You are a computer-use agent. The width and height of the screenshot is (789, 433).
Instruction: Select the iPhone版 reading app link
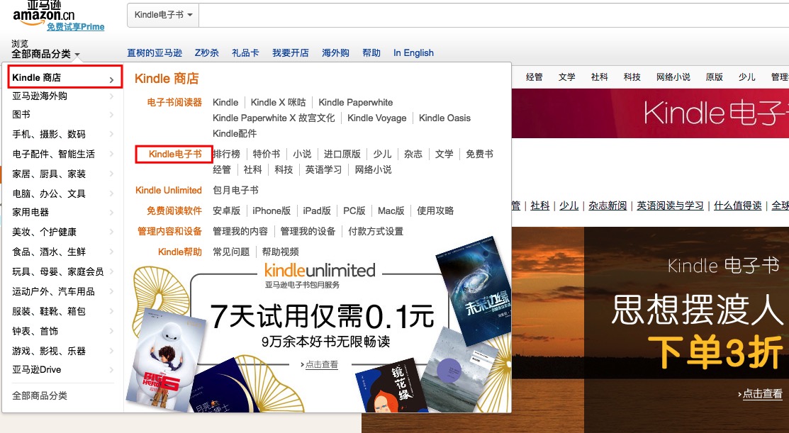[272, 210]
